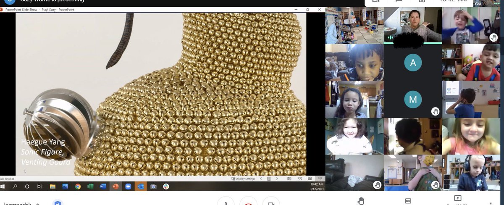Toggle the camera button
504x205 pixels.
pos(271,202)
